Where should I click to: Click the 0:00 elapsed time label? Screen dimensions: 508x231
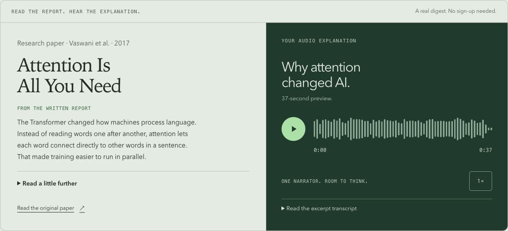pyautogui.click(x=320, y=150)
